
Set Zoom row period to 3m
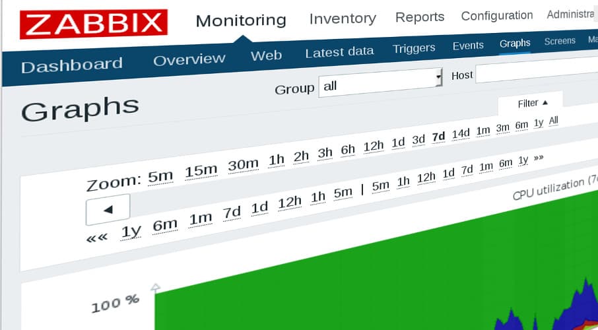(x=503, y=128)
